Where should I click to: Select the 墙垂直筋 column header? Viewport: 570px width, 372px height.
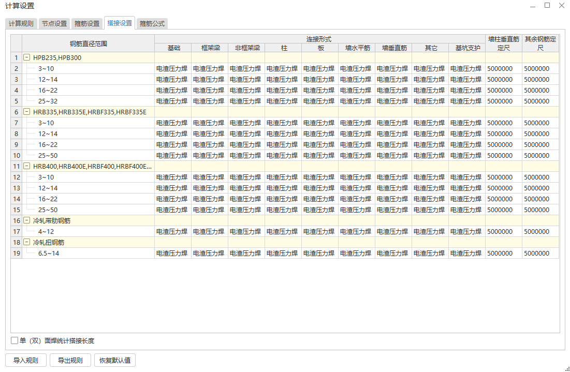tap(393, 48)
